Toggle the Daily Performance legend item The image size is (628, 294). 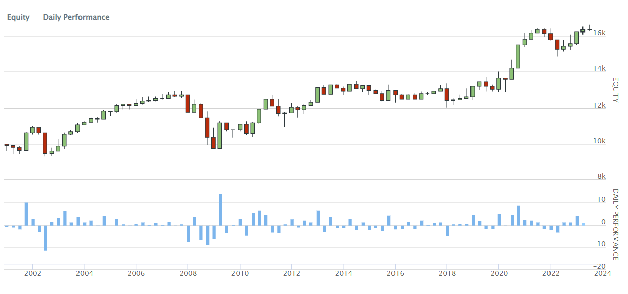[x=76, y=17]
